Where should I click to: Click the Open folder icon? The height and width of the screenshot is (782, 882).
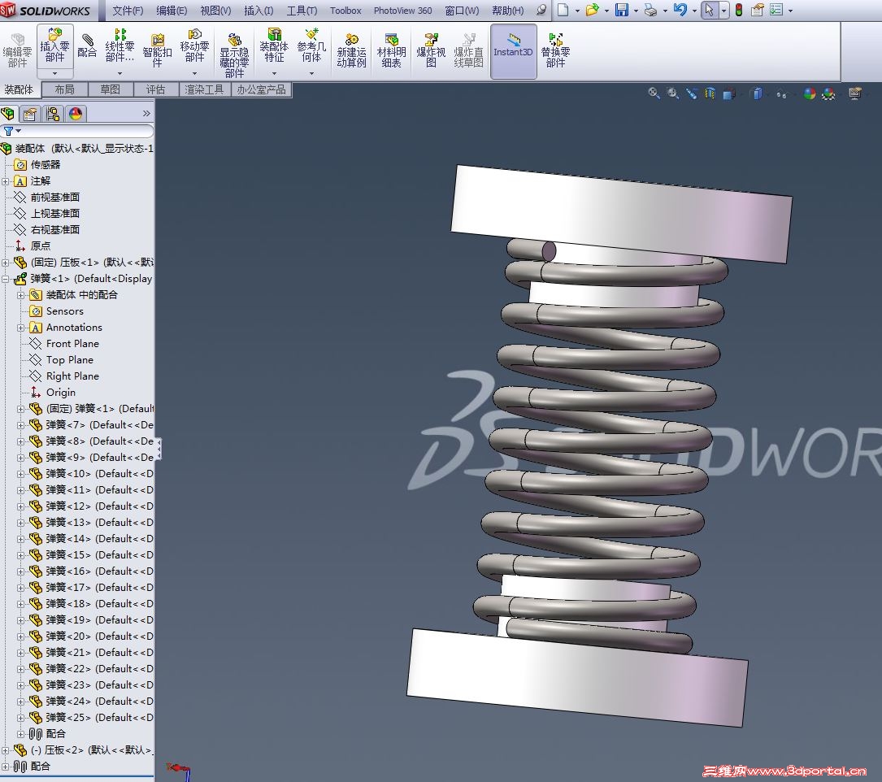[591, 10]
